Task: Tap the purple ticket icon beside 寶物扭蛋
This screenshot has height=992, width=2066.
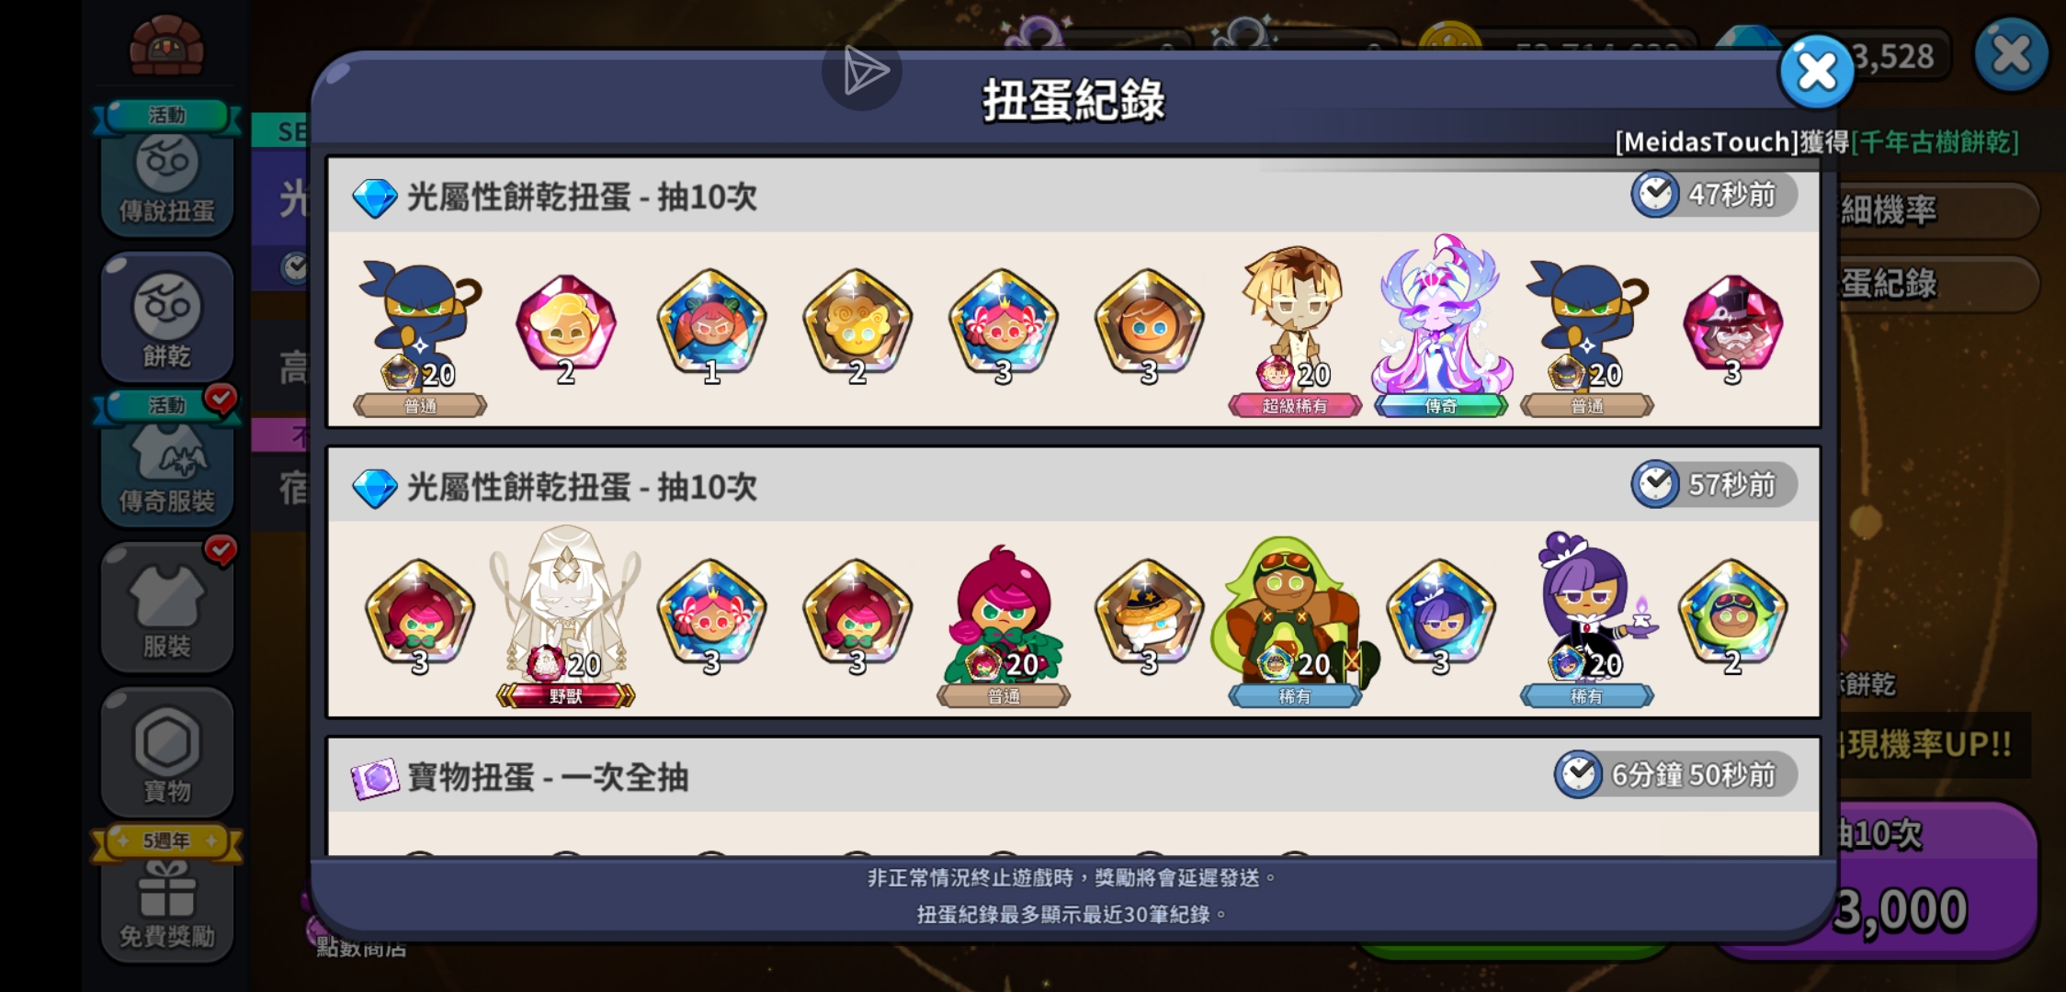Action: pyautogui.click(x=375, y=778)
